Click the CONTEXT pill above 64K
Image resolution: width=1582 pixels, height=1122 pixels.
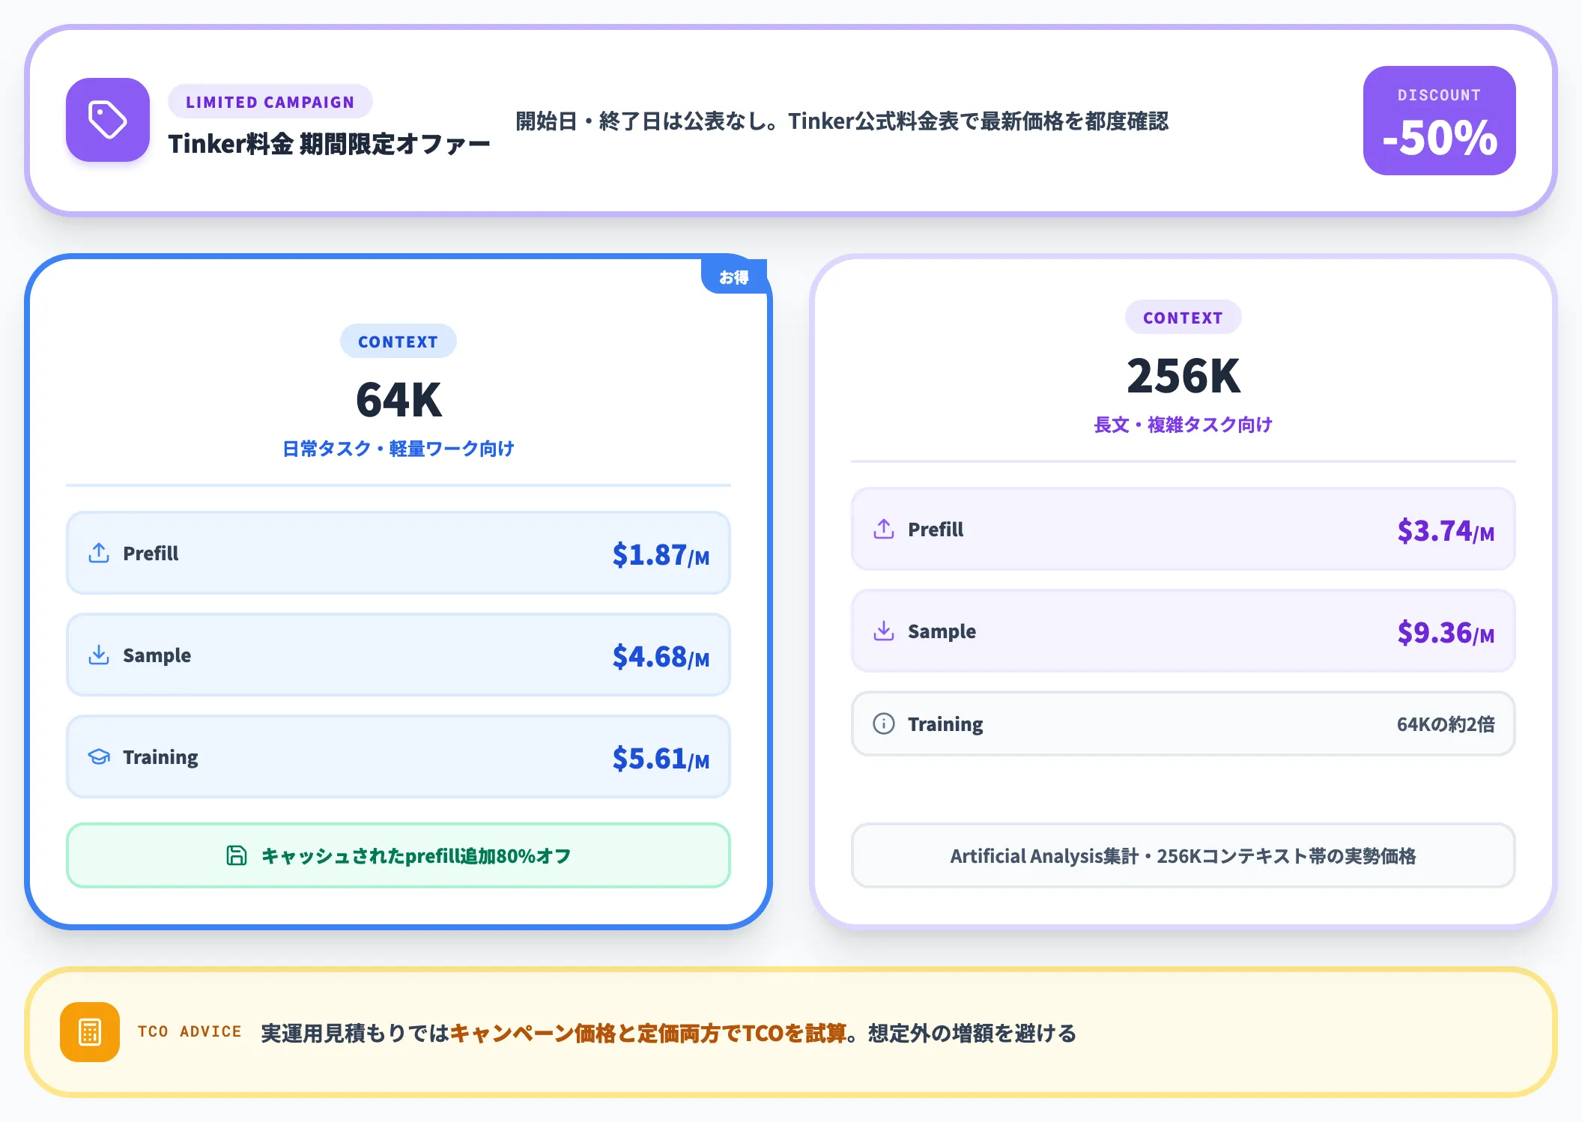click(x=398, y=342)
